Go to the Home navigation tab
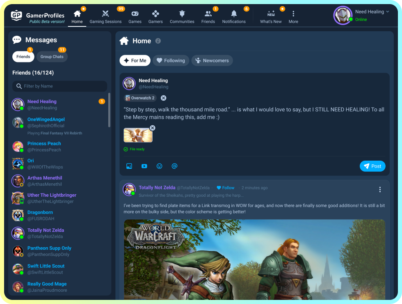402x304 pixels. 77,16
